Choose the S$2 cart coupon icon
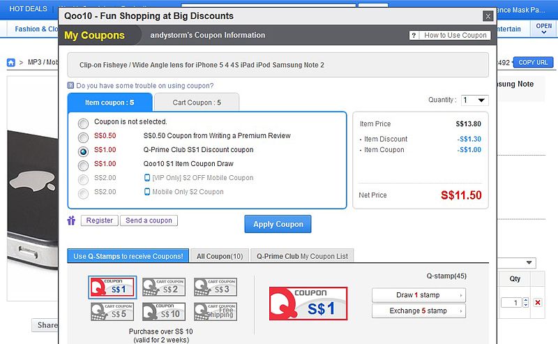Screen dimensions: 558x344 164,287
